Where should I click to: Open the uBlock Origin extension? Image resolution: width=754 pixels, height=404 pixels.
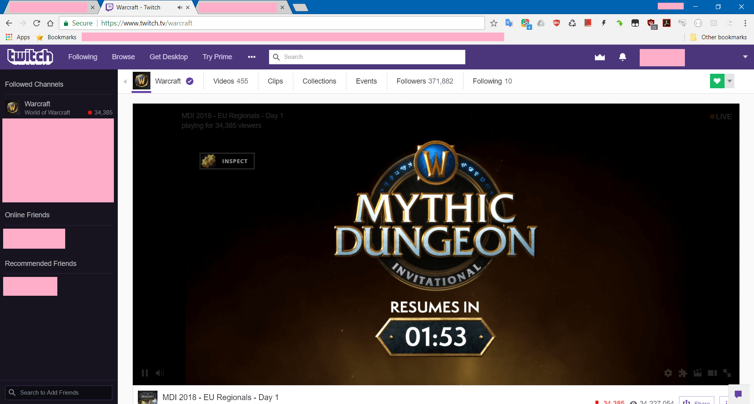coord(652,24)
